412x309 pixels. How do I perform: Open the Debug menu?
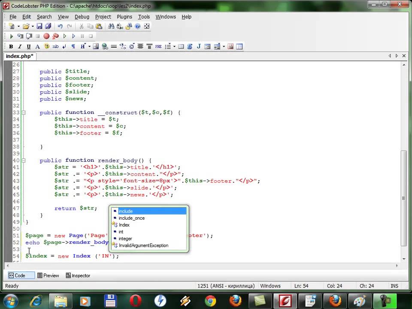coord(82,17)
